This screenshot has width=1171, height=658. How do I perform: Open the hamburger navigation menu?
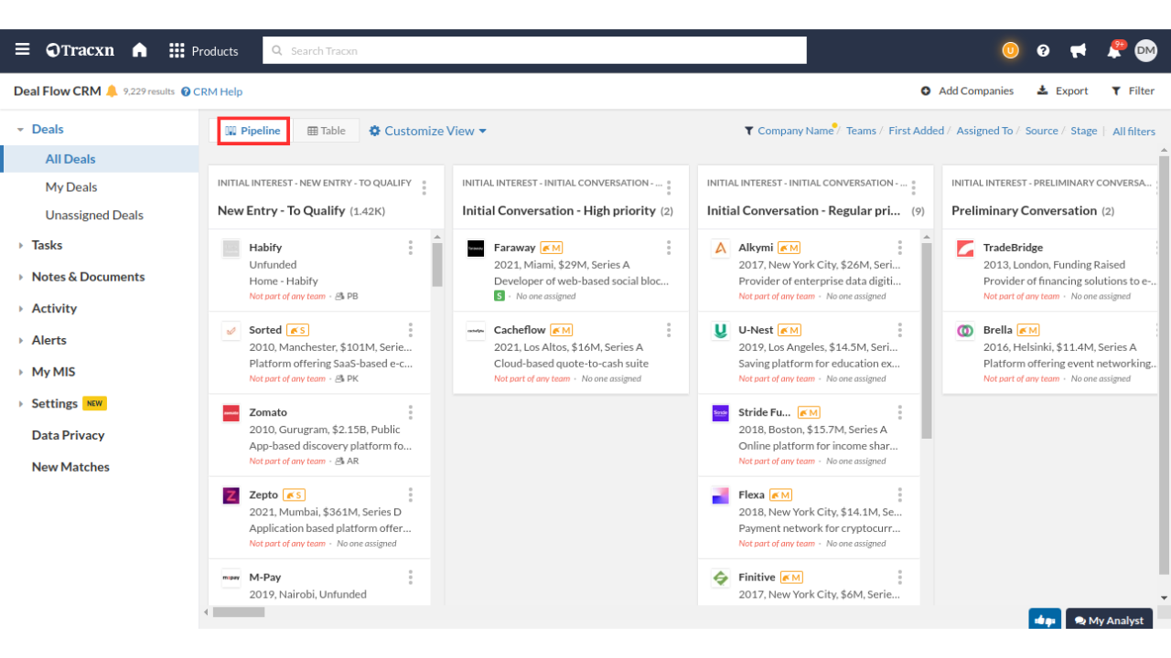pyautogui.click(x=22, y=50)
